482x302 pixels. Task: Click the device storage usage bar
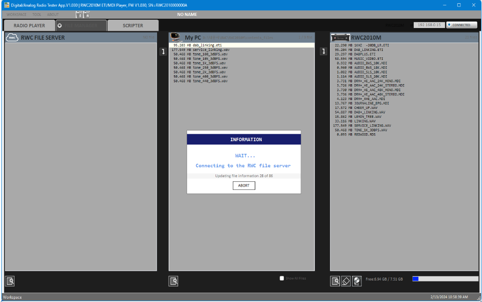pyautogui.click(x=445, y=279)
